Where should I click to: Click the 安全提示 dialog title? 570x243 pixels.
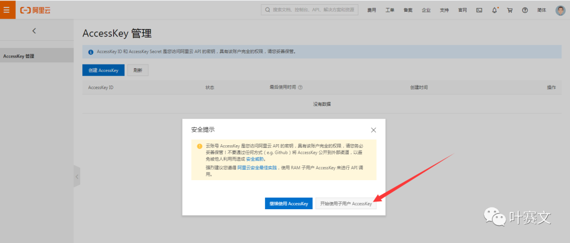(203, 129)
